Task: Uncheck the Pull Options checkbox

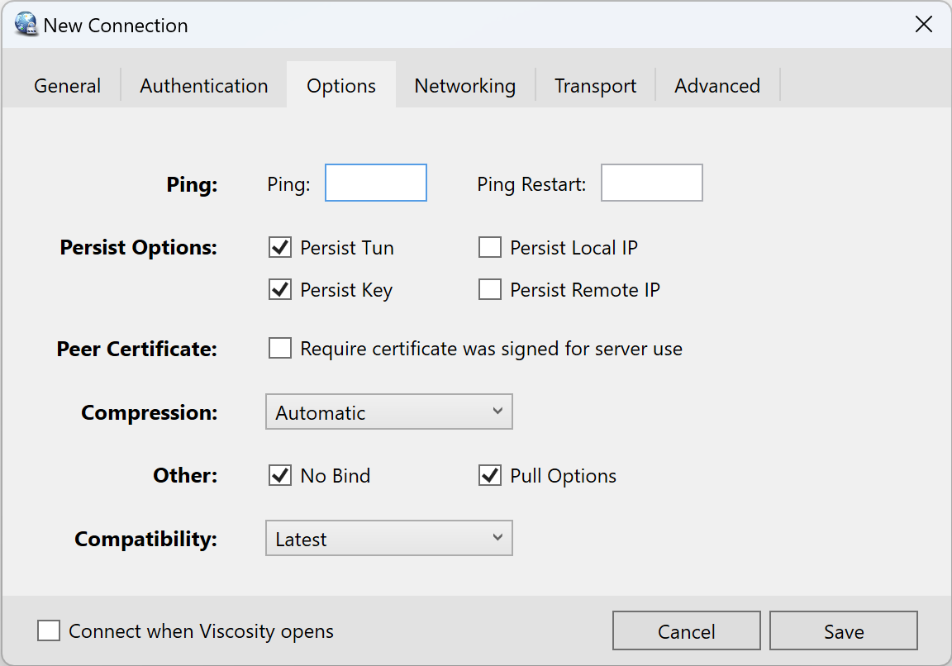Action: click(x=490, y=475)
